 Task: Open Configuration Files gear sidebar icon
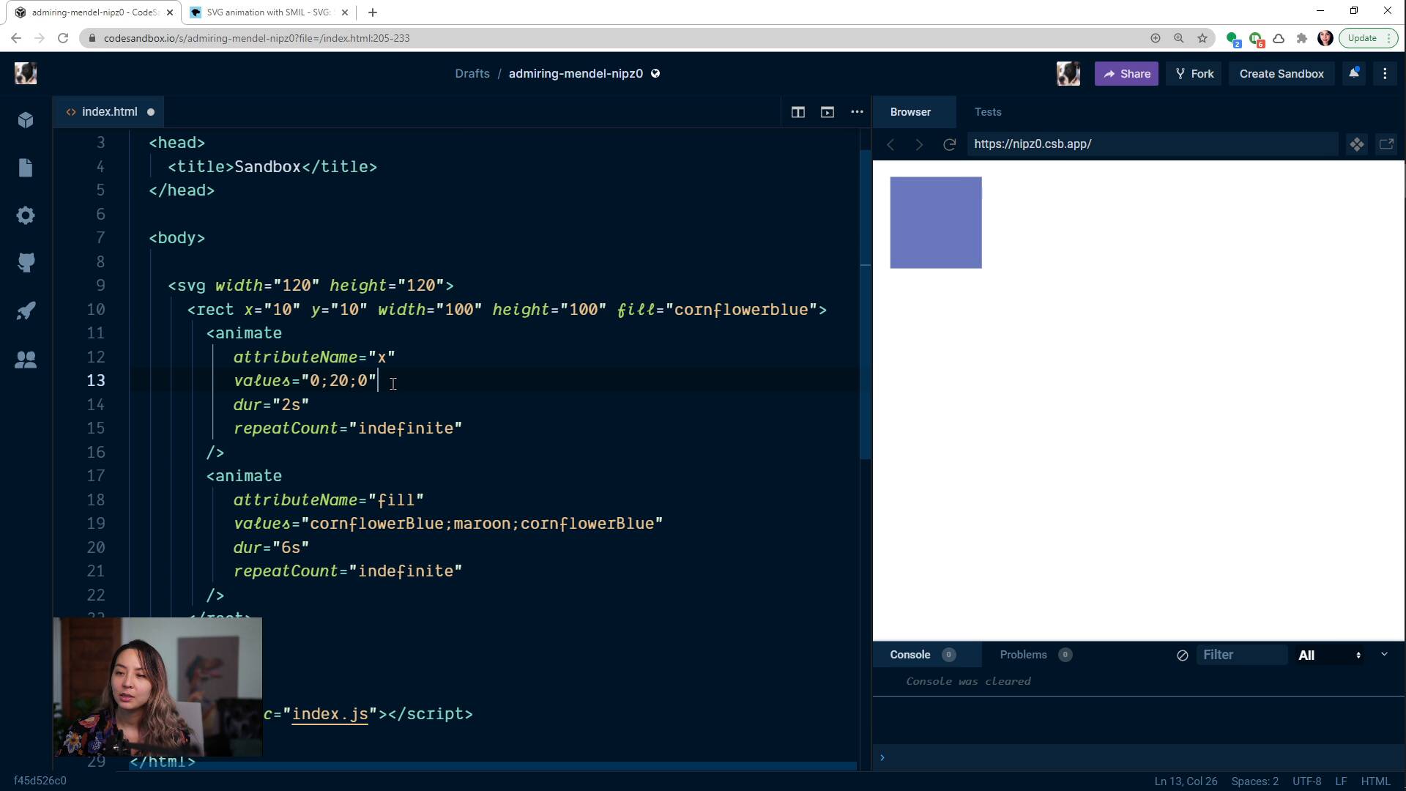click(26, 215)
